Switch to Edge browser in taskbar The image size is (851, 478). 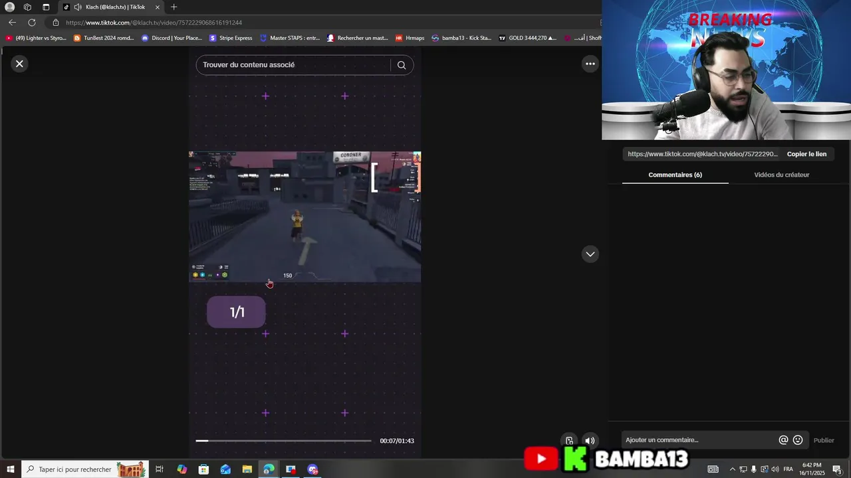[269, 469]
